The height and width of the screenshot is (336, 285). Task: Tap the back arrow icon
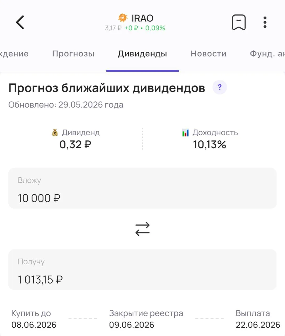[x=20, y=22]
